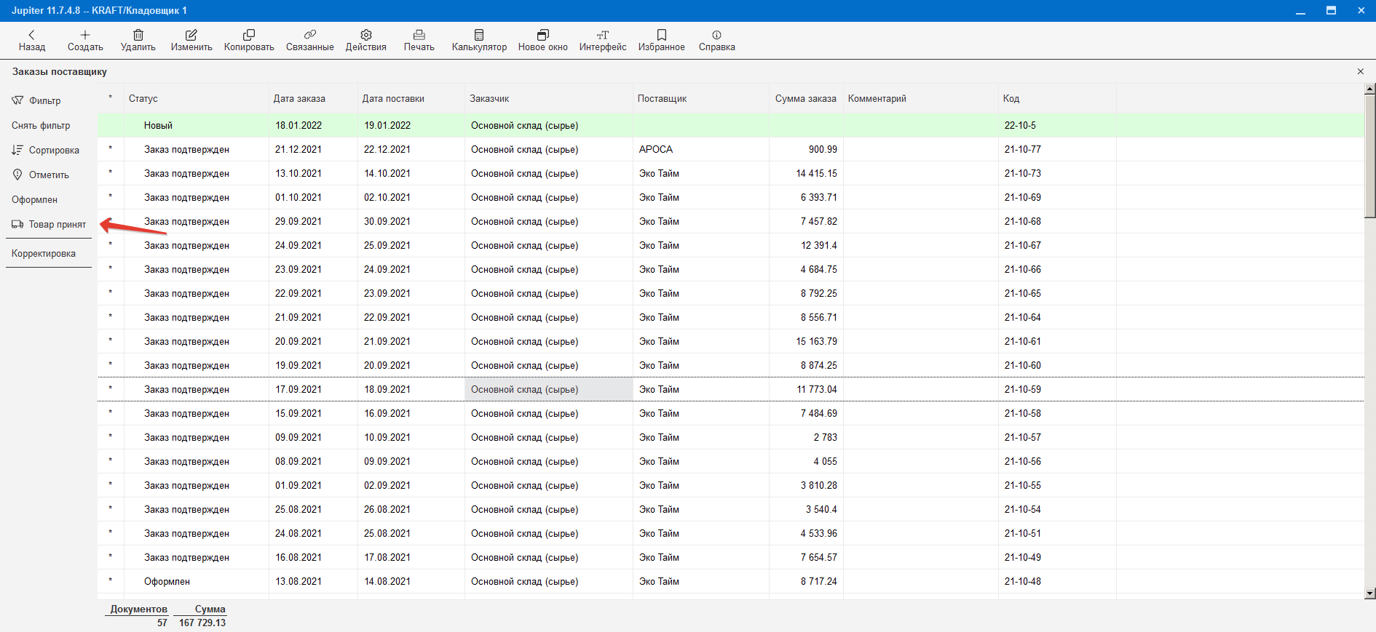Click the scrollbar down arrow
The image size is (1376, 632).
(x=1369, y=593)
